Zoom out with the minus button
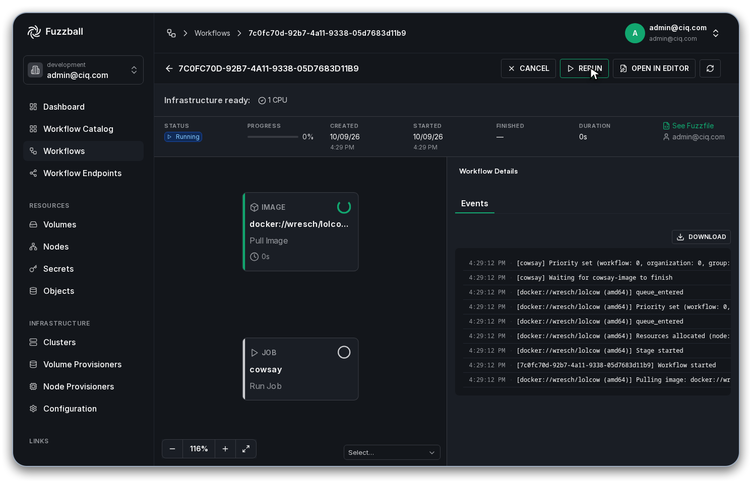 pyautogui.click(x=172, y=449)
